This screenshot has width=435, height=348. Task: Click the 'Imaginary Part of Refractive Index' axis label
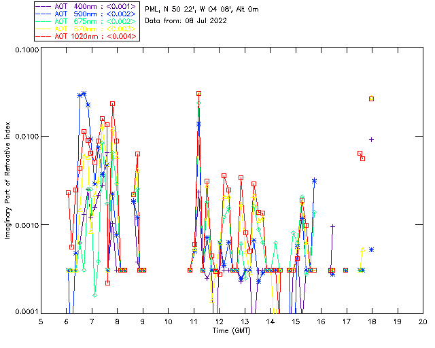pyautogui.click(x=9, y=181)
